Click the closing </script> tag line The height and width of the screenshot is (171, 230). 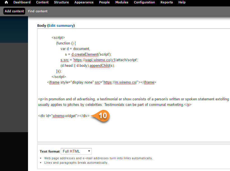coord(59,77)
